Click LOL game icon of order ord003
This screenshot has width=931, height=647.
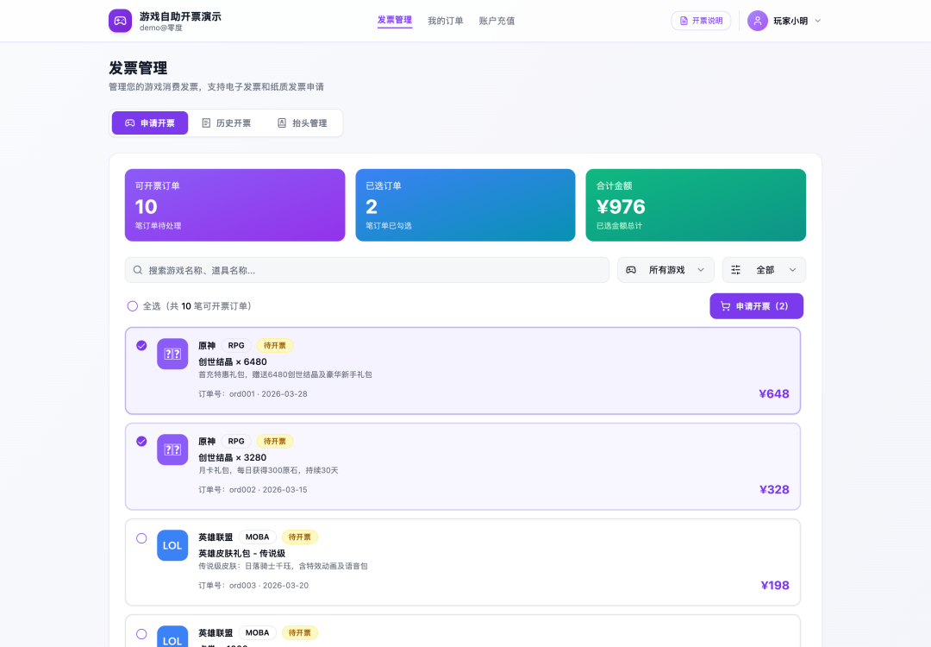[172, 545]
